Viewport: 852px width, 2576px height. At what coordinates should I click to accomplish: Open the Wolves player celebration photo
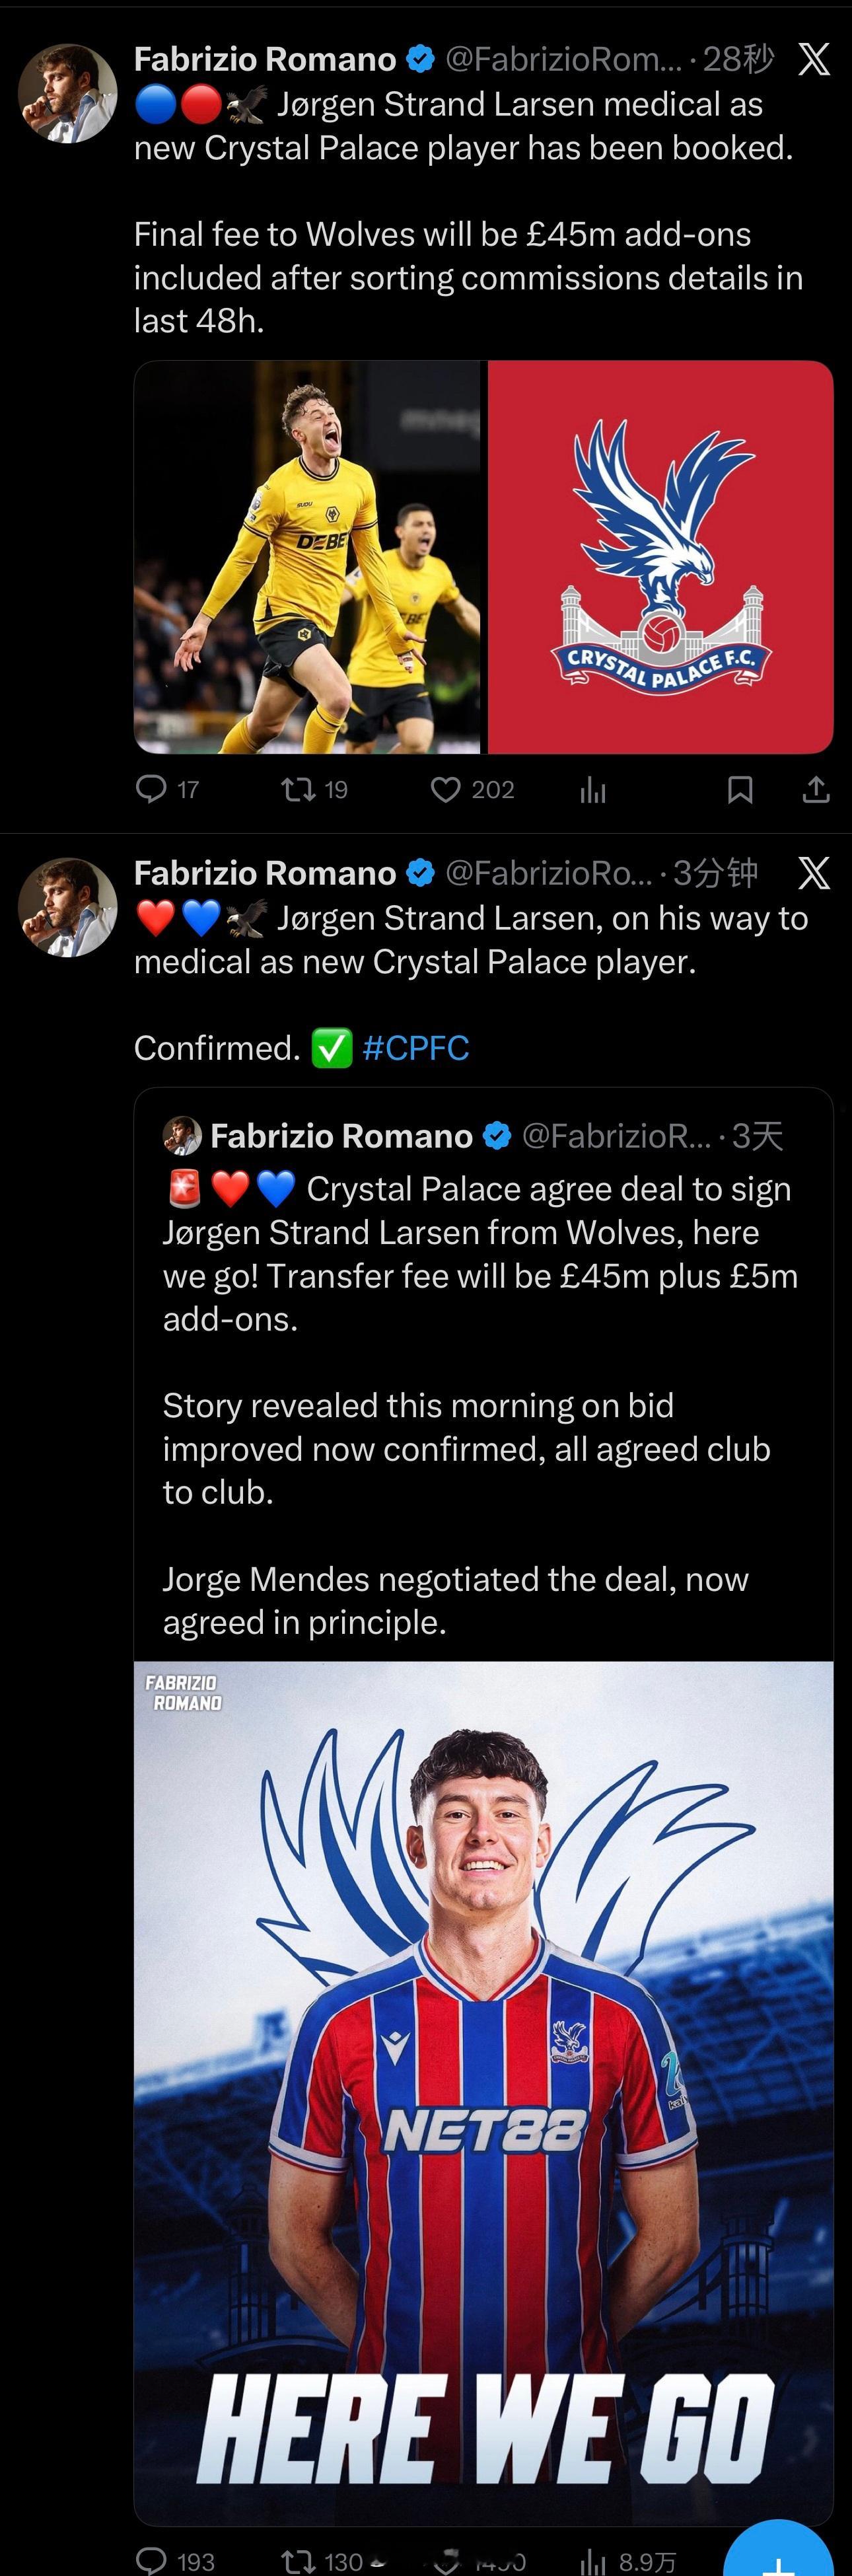[x=307, y=556]
